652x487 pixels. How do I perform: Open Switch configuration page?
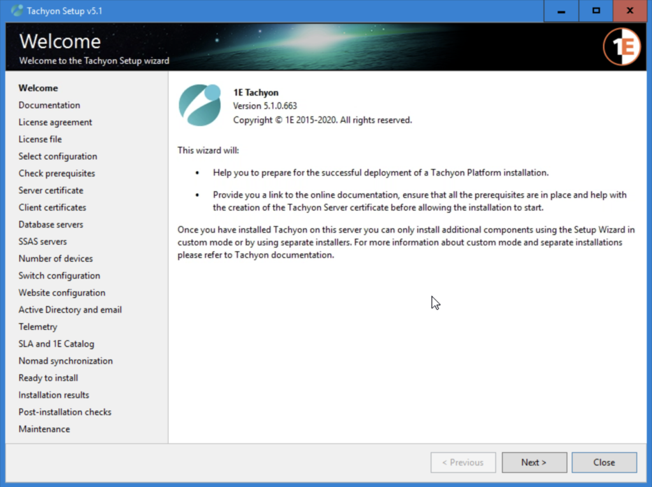[59, 276]
